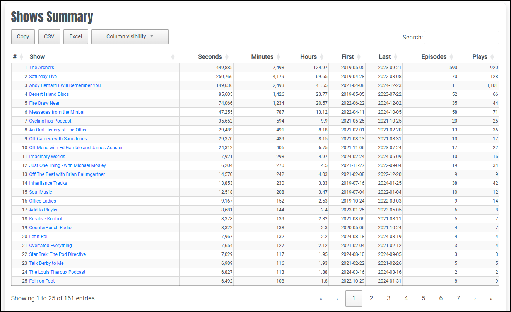This screenshot has width=511, height=312.
Task: Jump to last page double chevron
Action: (491, 298)
